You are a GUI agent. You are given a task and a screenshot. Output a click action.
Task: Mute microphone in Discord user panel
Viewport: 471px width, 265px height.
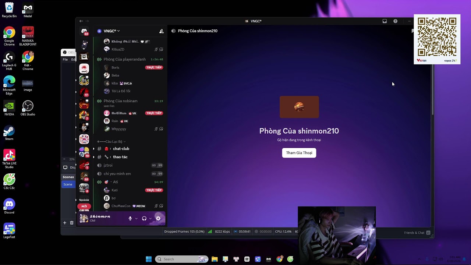(x=130, y=218)
